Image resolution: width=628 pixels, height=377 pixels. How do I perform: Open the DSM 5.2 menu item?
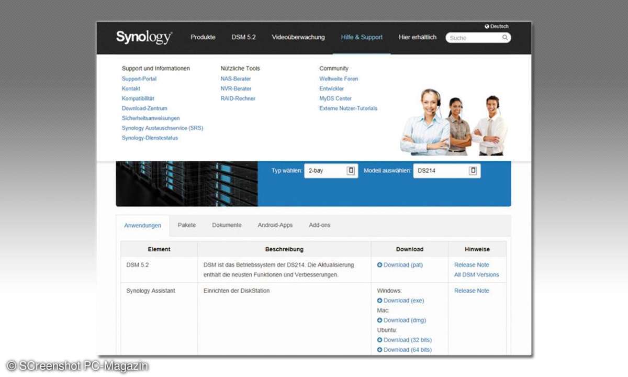coord(244,37)
